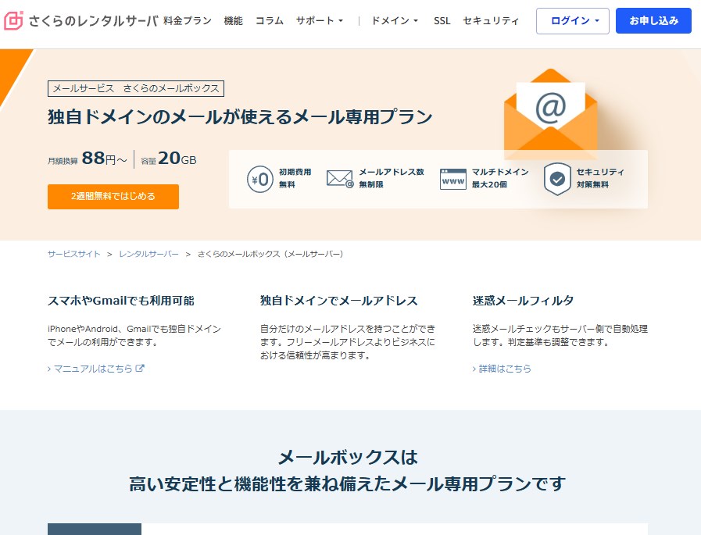This screenshot has height=535, width=701.
Task: Click the yen zero initial cost icon
Action: coord(259,179)
